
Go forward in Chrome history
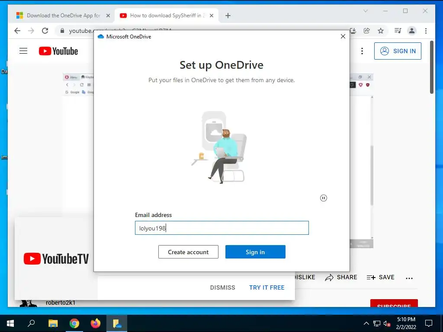(31, 31)
